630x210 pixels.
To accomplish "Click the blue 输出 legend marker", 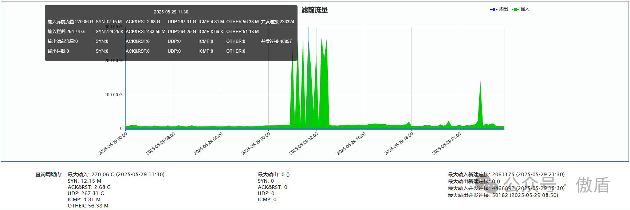I will 493,9.
